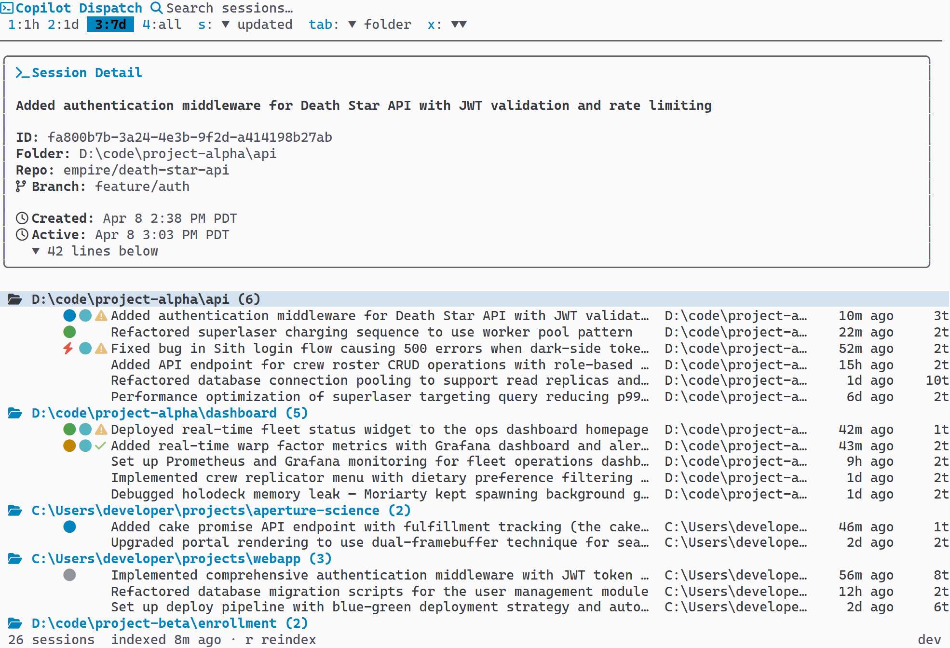Select session Set up deploy pipeline blue-green
Viewport: 950px width, 648px height.
point(475,607)
